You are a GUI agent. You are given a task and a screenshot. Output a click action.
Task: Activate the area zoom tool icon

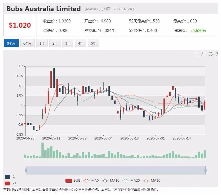coord(196,54)
